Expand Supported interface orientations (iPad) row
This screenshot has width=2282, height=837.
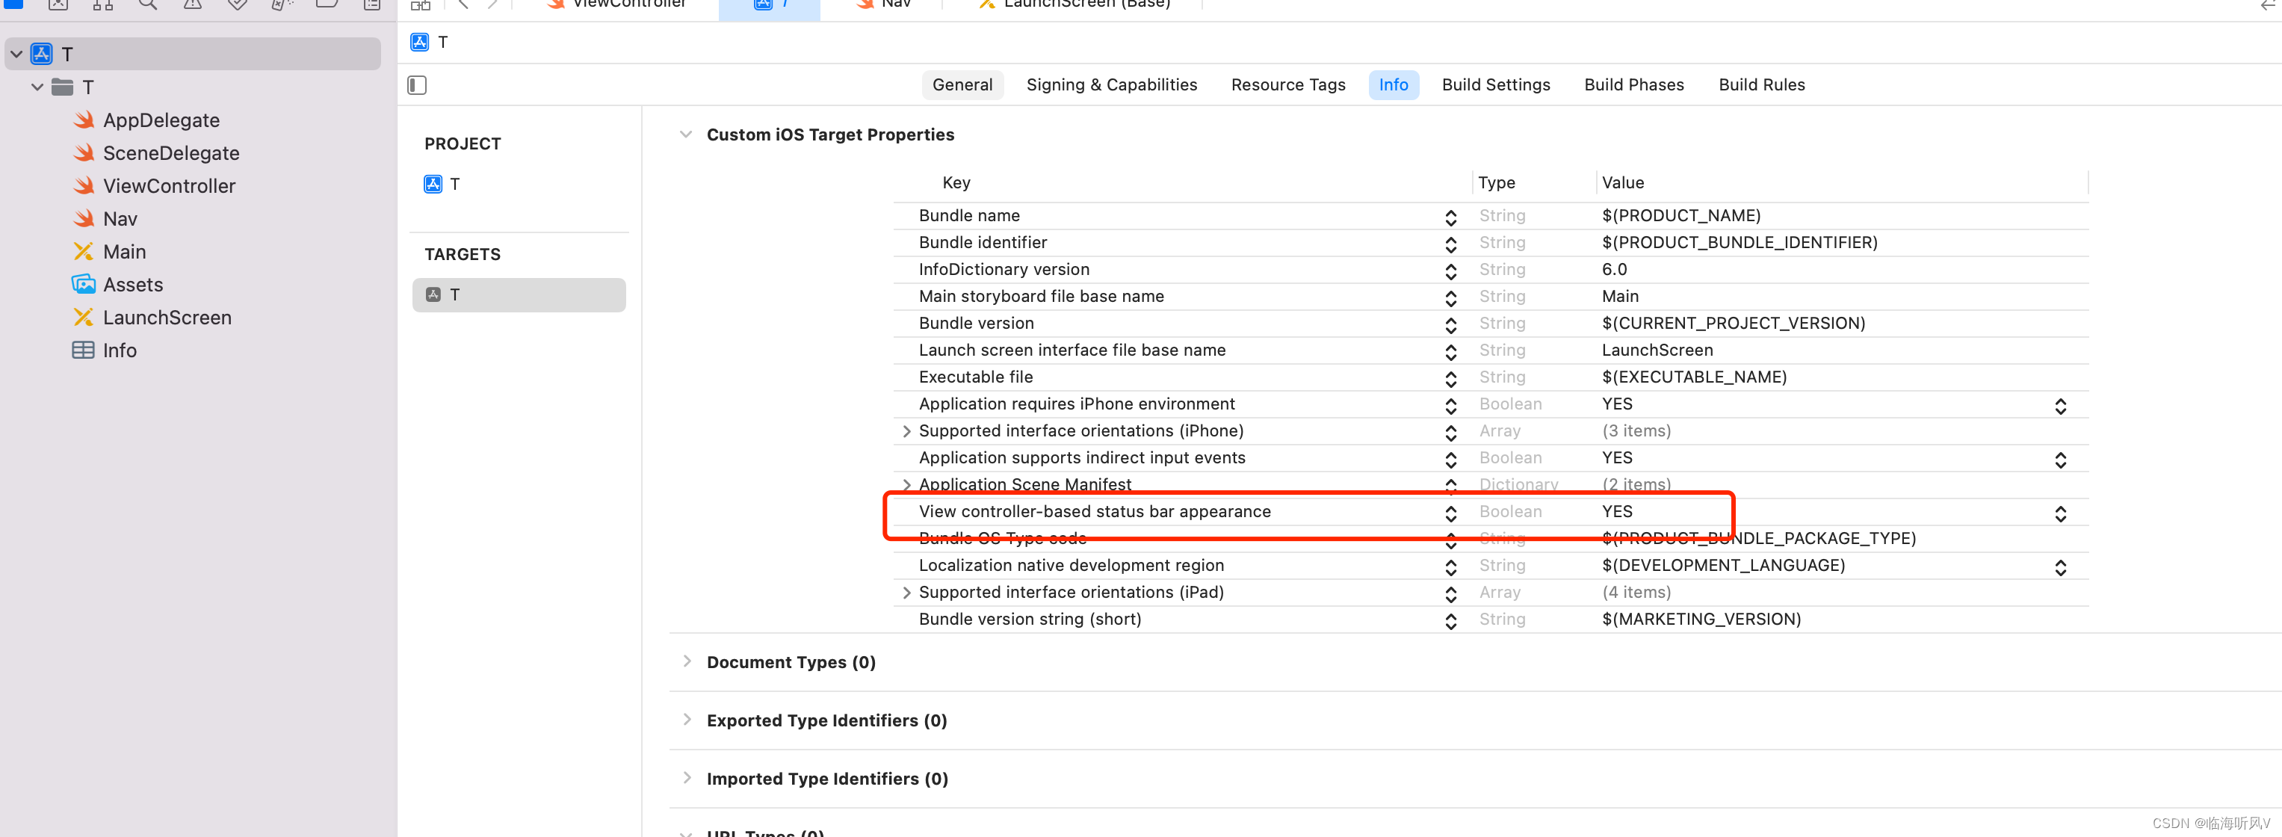906,593
